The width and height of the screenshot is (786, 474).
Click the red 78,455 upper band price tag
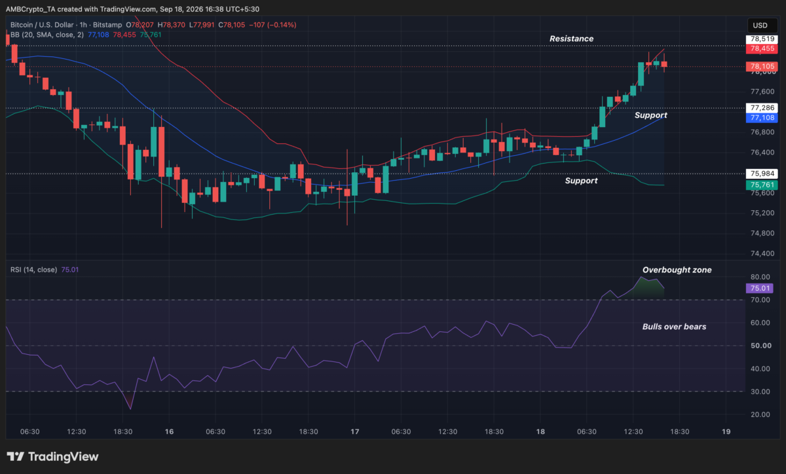(760, 48)
